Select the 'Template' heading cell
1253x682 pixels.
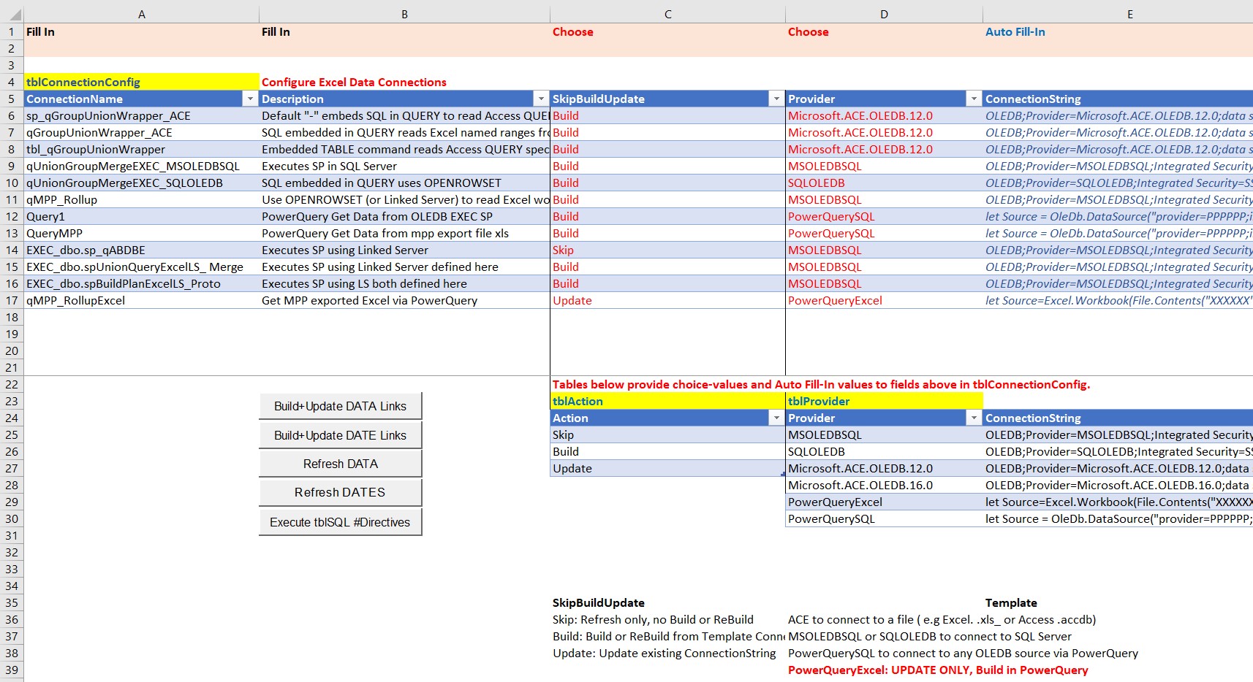1118,602
